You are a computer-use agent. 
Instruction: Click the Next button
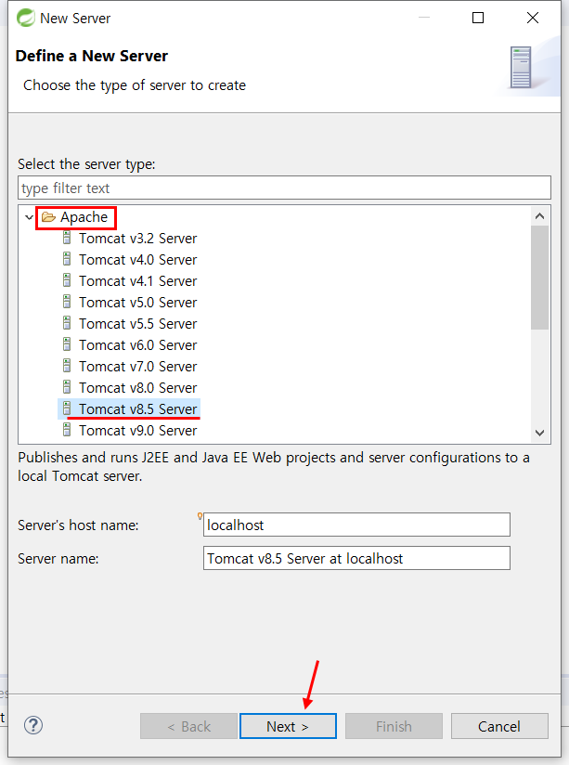[288, 726]
